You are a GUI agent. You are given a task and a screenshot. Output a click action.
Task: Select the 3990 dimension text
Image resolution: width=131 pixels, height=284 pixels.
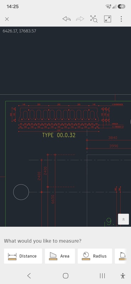pyautogui.click(x=114, y=146)
